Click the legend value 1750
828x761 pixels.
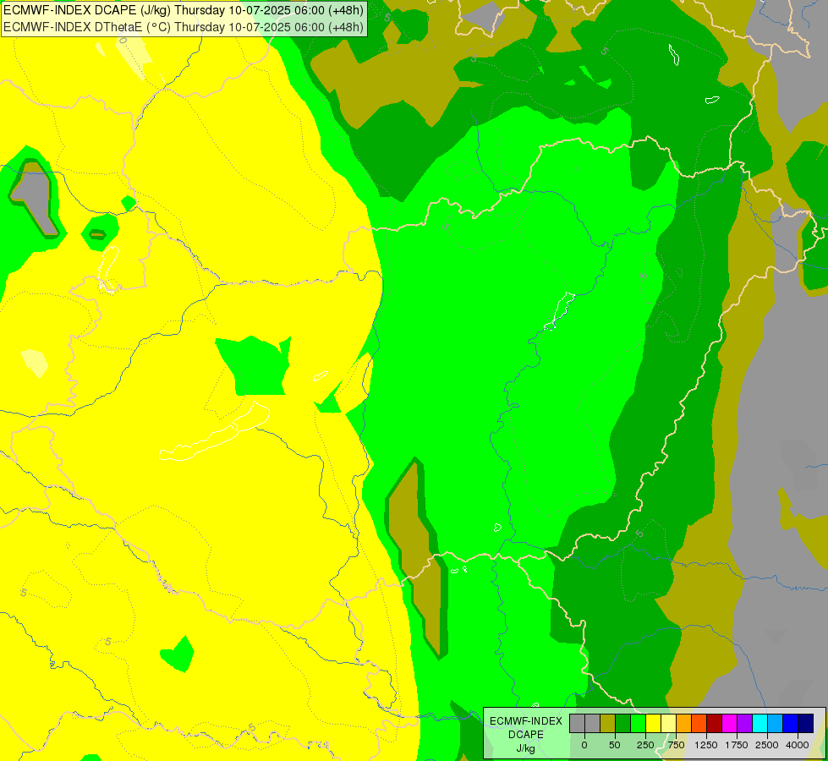[x=737, y=745]
